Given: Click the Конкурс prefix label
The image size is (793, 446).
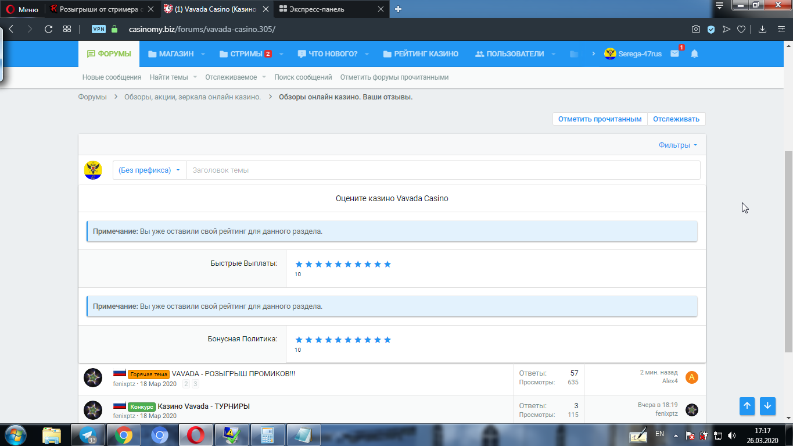Looking at the screenshot, I should [x=142, y=407].
